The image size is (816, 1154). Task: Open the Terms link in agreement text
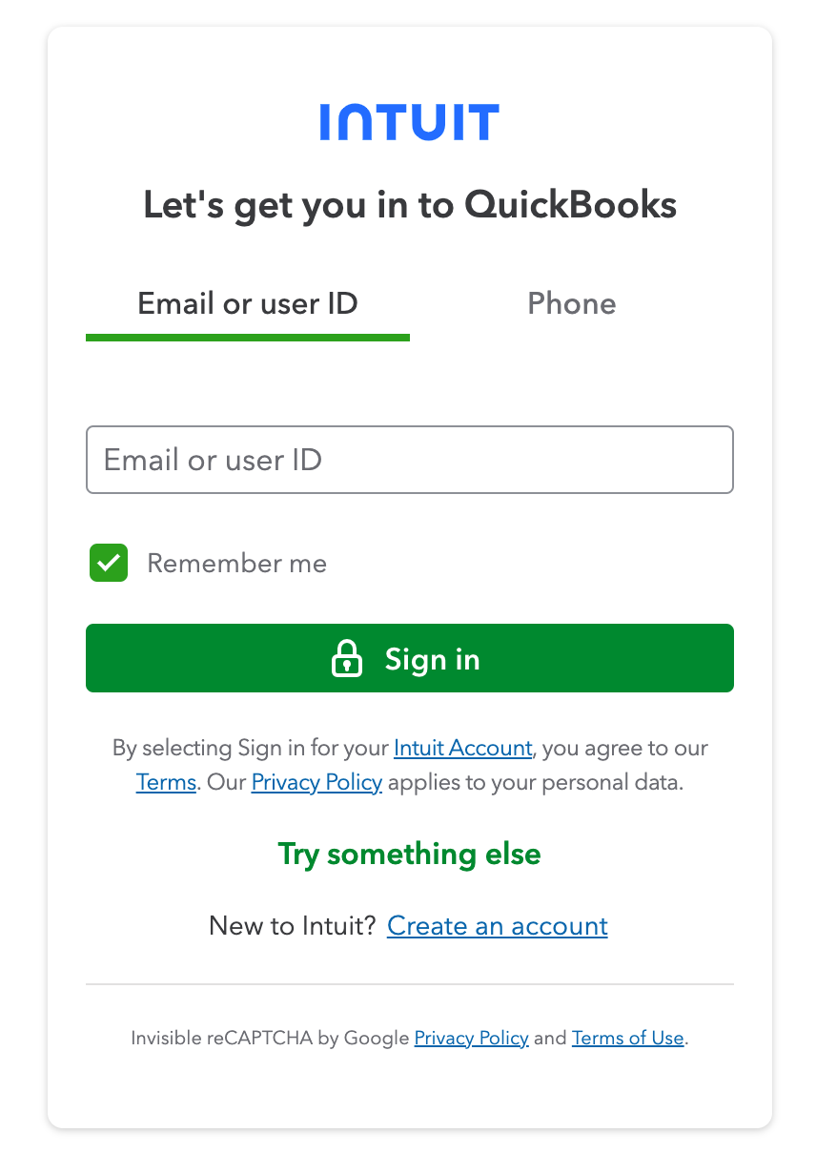(166, 783)
